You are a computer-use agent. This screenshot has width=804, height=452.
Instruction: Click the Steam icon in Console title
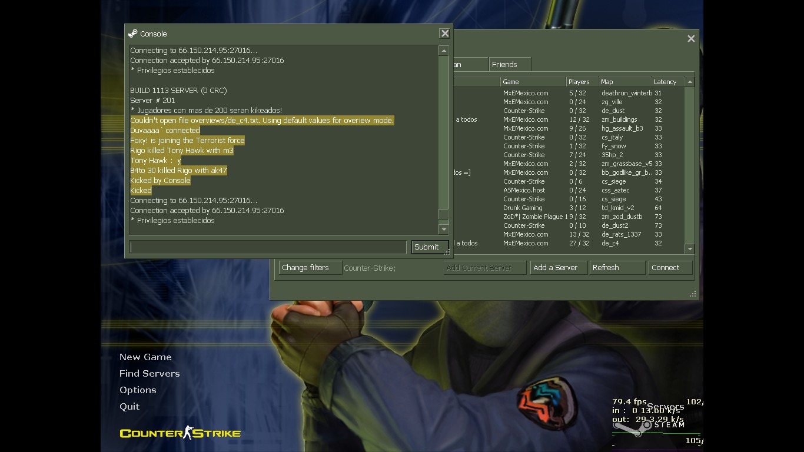tap(132, 34)
